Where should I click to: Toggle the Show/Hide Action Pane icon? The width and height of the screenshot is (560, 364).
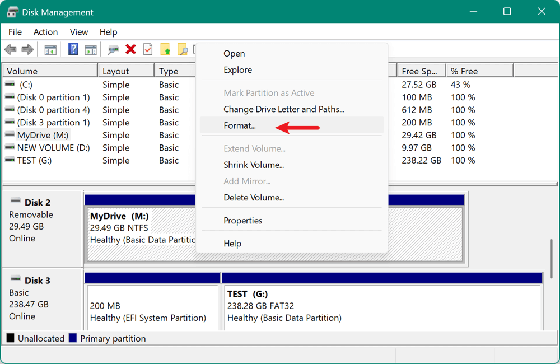point(91,49)
